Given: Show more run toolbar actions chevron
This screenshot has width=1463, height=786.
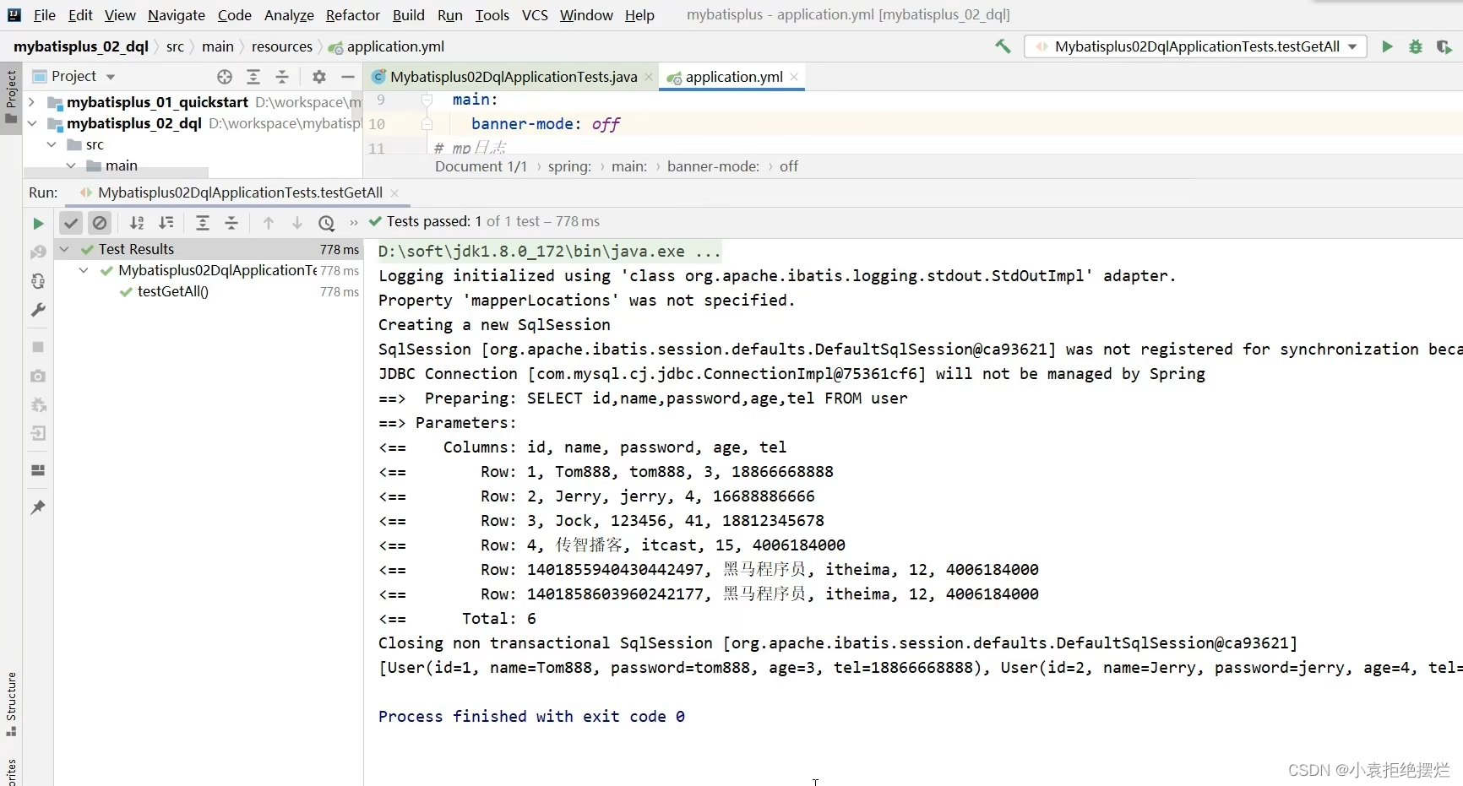Looking at the screenshot, I should point(353,223).
